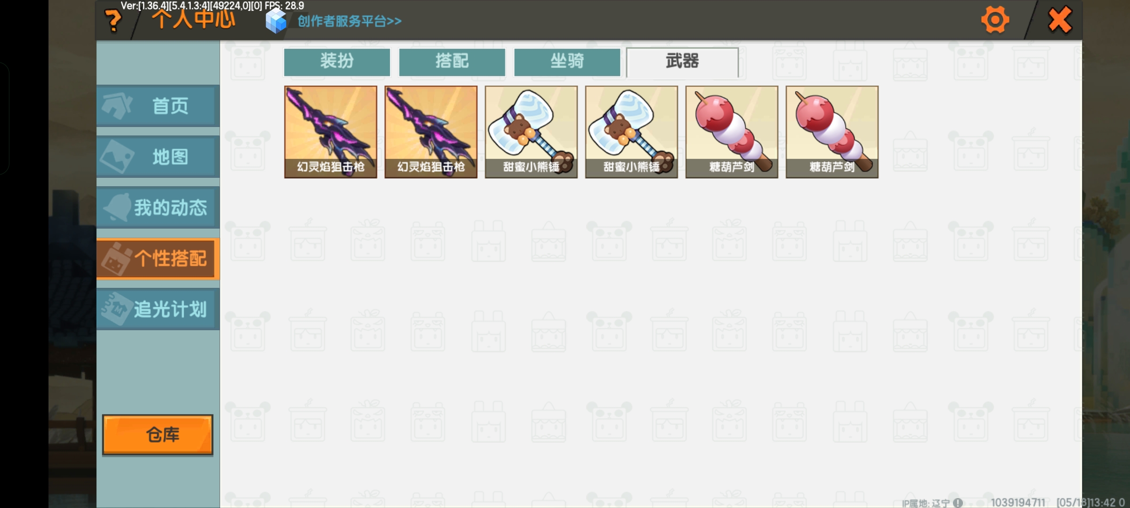Close the 个人中心 panel with the X

pos(1060,20)
